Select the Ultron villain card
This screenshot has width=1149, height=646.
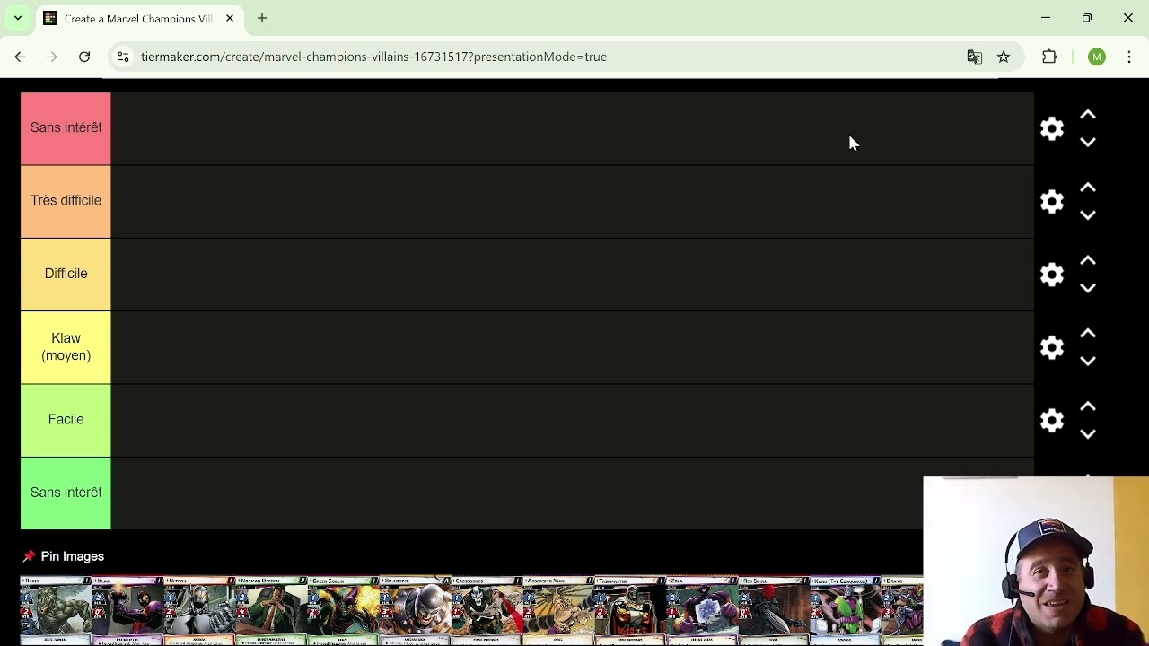tap(200, 611)
